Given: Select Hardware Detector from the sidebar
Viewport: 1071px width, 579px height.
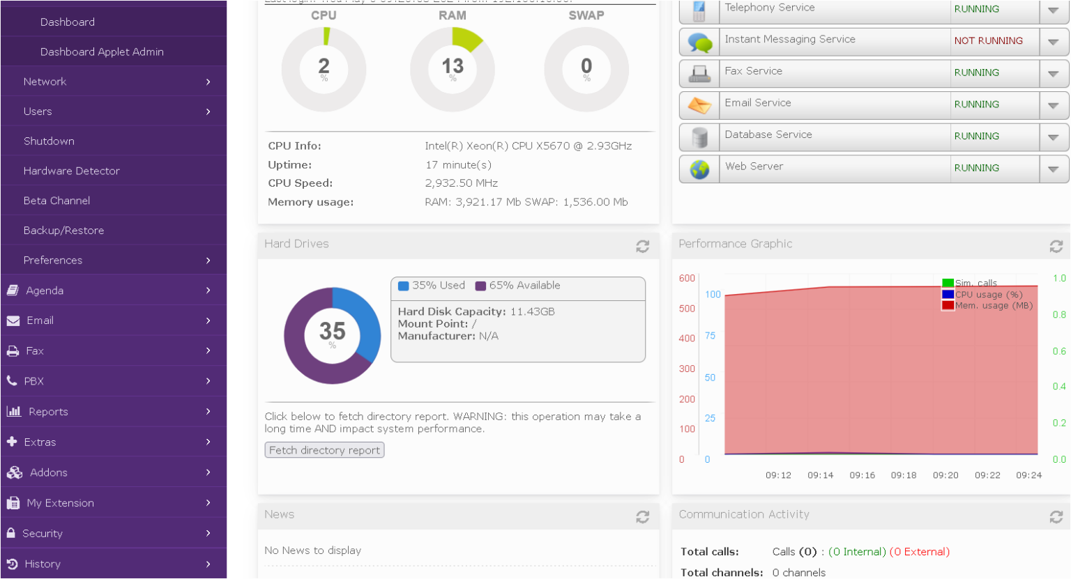Looking at the screenshot, I should point(72,171).
